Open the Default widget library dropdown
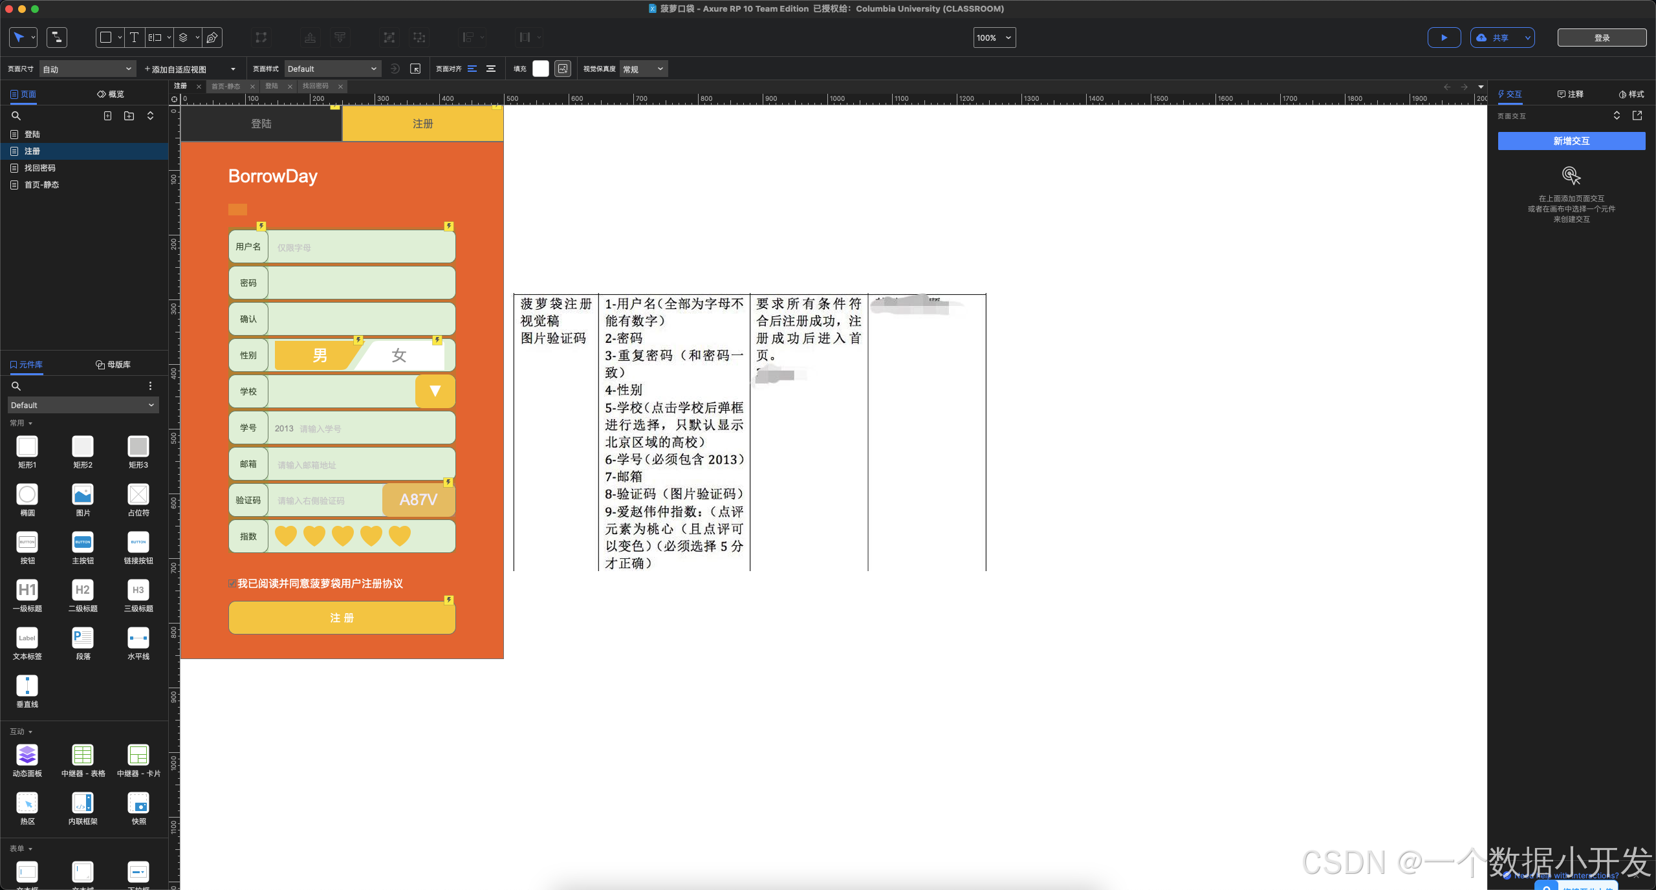 [x=83, y=405]
